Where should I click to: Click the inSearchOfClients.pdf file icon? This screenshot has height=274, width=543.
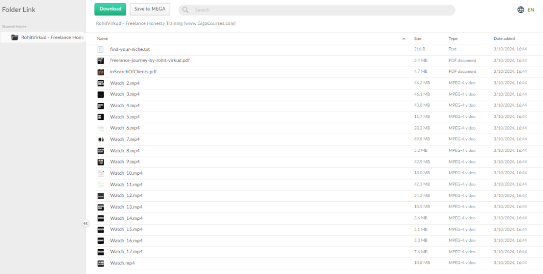point(100,72)
